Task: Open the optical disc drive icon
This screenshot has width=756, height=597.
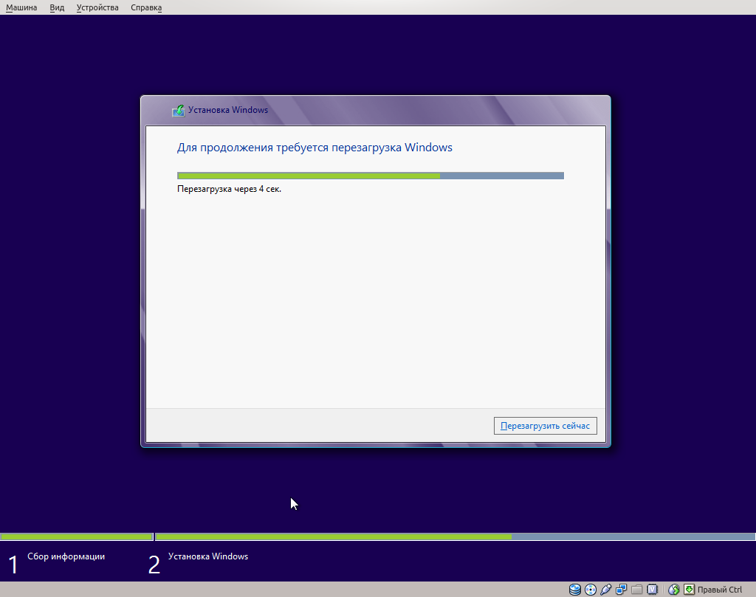Action: tap(590, 589)
